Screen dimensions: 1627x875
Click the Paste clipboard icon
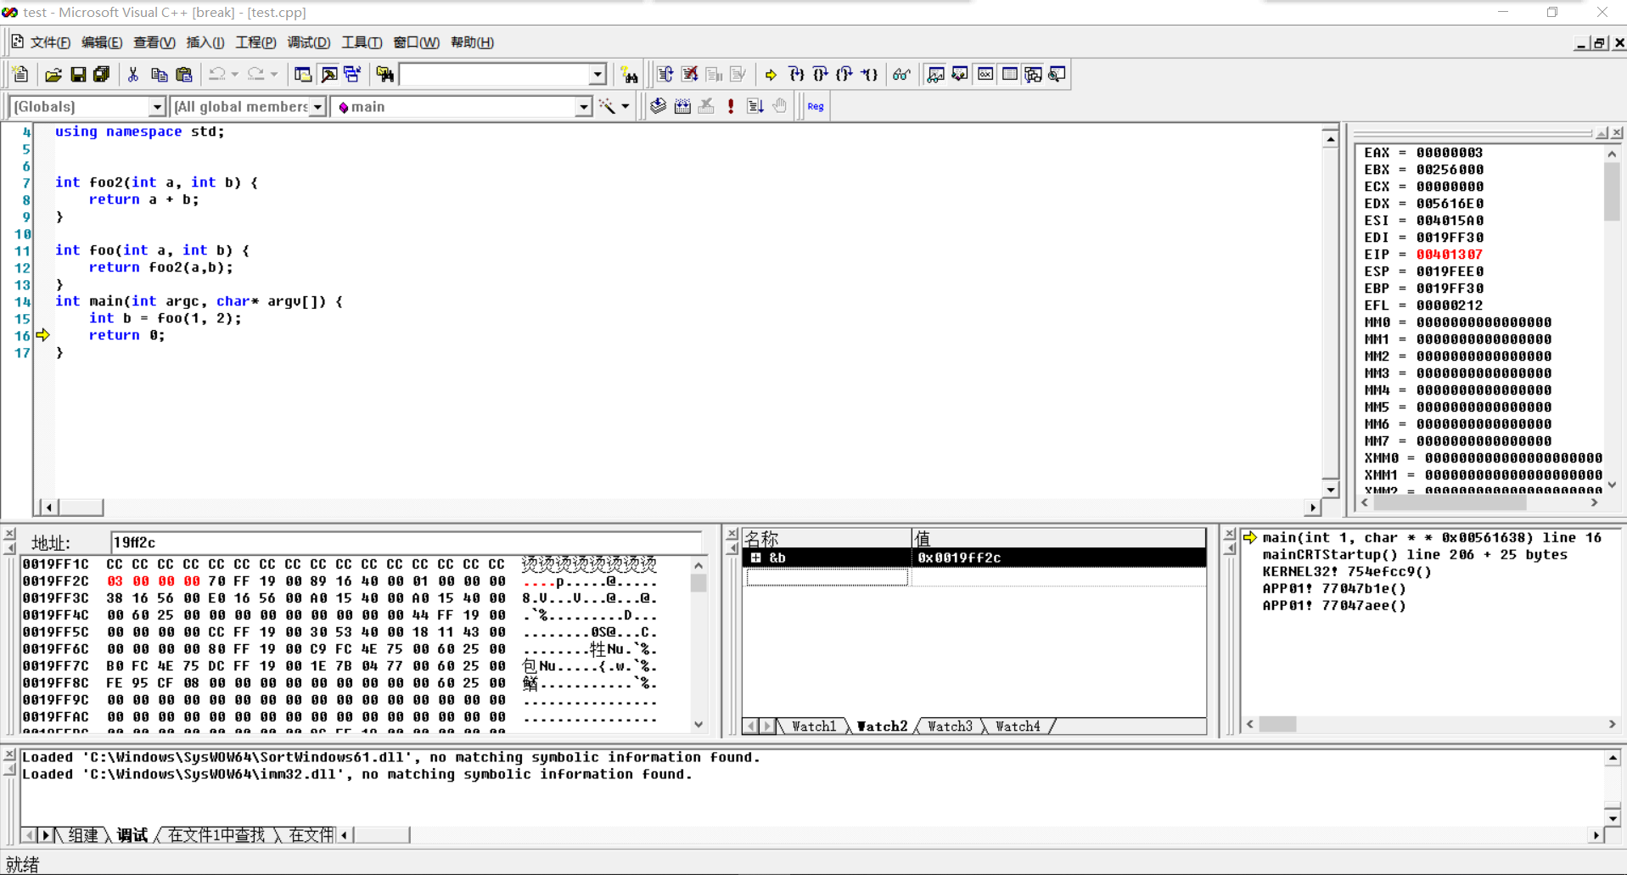pos(183,75)
